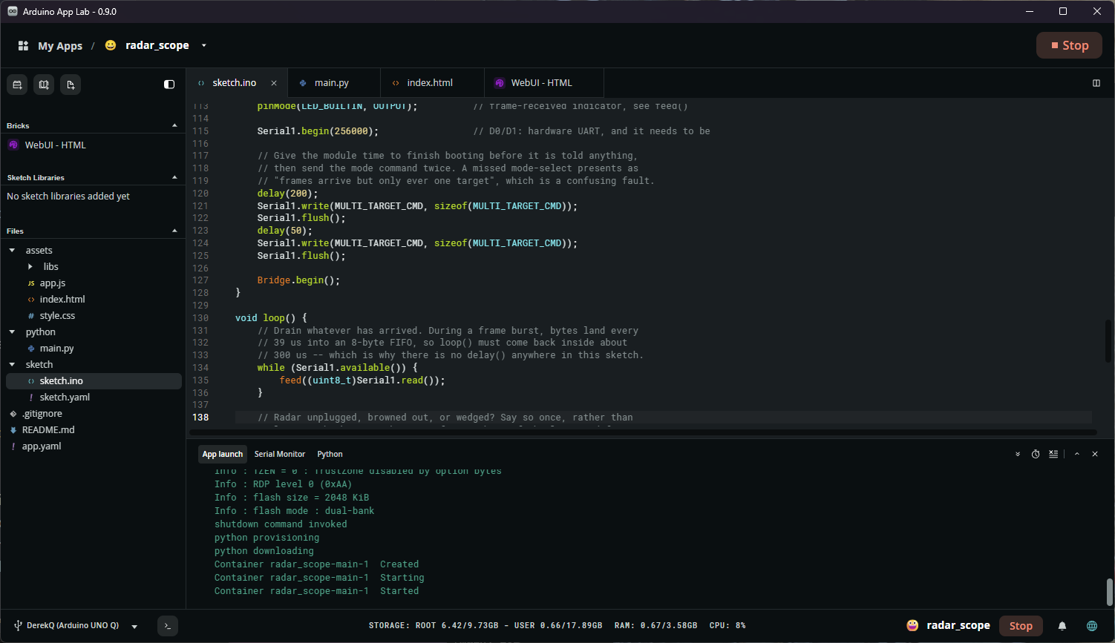
Task: Click the Add Sketch Library icon
Action: [x=44, y=85]
